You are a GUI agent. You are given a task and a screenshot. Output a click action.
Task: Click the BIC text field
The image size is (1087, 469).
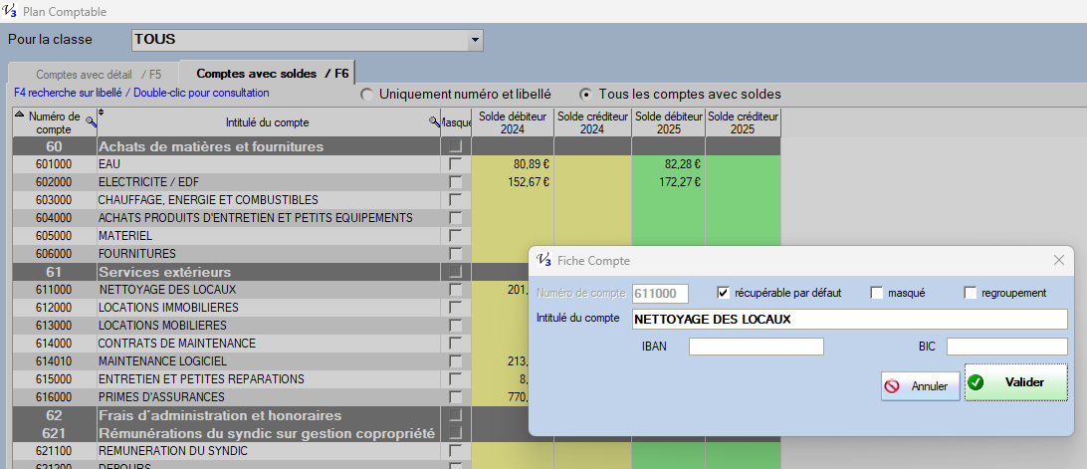[1006, 347]
